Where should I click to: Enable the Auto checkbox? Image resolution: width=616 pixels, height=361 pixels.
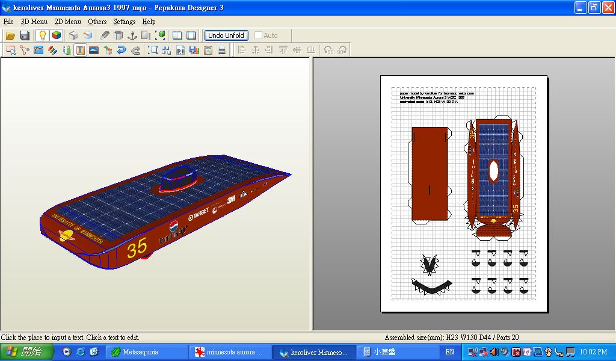[259, 35]
